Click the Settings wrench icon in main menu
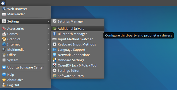177x90 pixels. [4, 21]
